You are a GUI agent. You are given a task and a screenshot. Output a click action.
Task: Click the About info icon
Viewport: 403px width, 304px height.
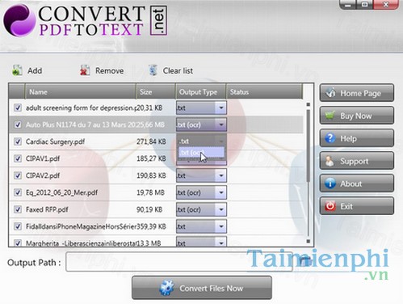coord(330,184)
